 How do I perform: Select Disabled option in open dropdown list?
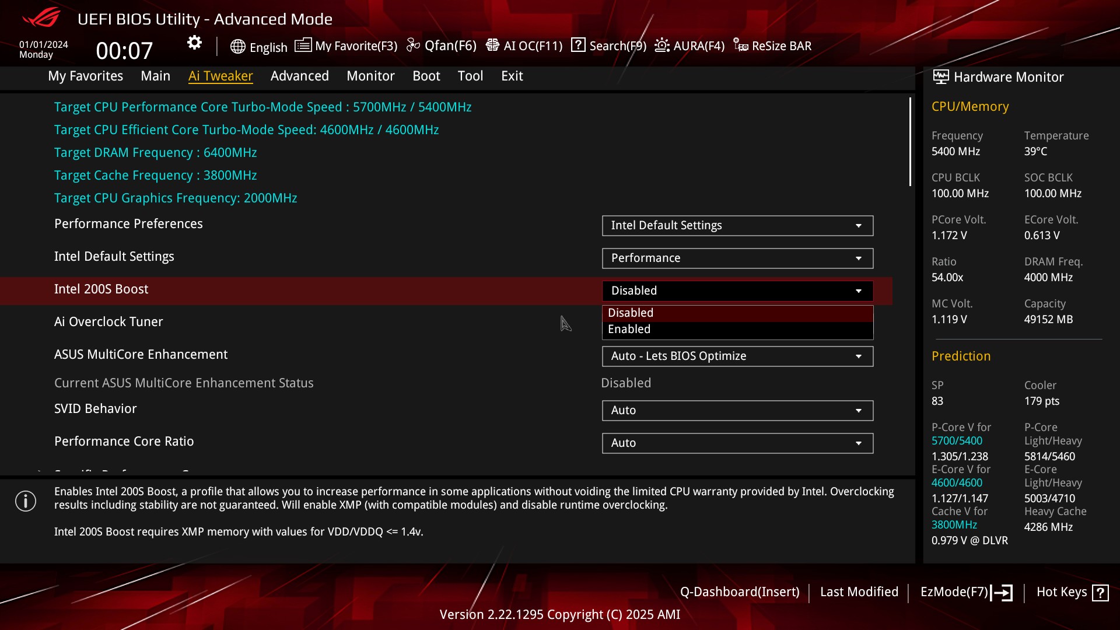pyautogui.click(x=737, y=313)
